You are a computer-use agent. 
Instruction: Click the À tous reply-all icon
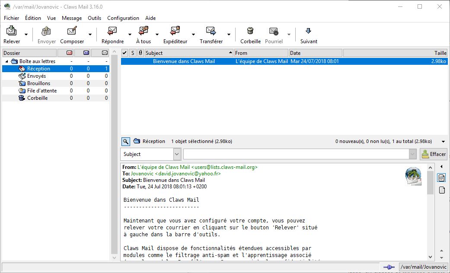click(143, 30)
